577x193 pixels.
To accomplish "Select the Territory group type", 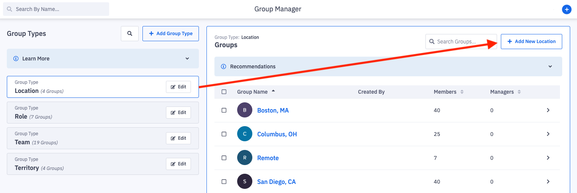I will [x=103, y=164].
